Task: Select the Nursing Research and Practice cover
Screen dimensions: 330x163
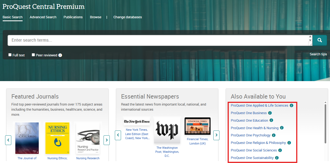Action: click(x=88, y=138)
